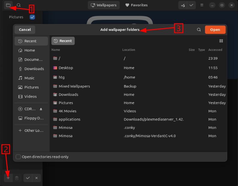Sort by Accessed column header
Screen dimensions: 238x186
click(215, 50)
